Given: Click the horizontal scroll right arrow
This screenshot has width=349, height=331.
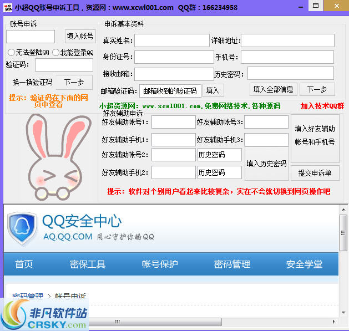Looking at the screenshot, I should 333,322.
